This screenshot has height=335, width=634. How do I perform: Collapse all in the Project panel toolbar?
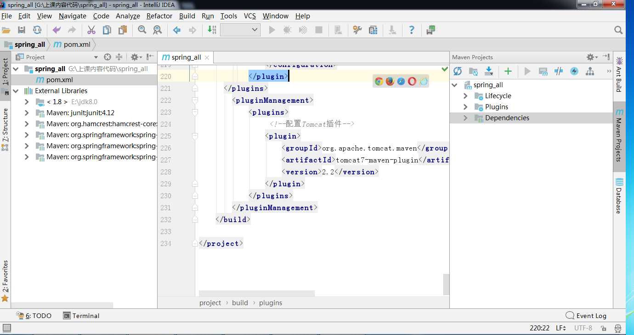[119, 57]
